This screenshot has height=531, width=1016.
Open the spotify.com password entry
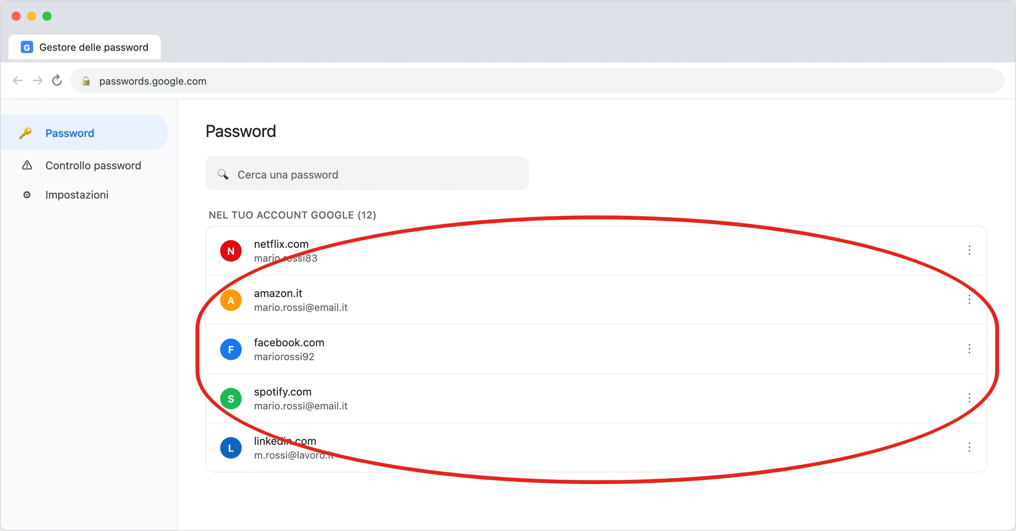pos(596,399)
